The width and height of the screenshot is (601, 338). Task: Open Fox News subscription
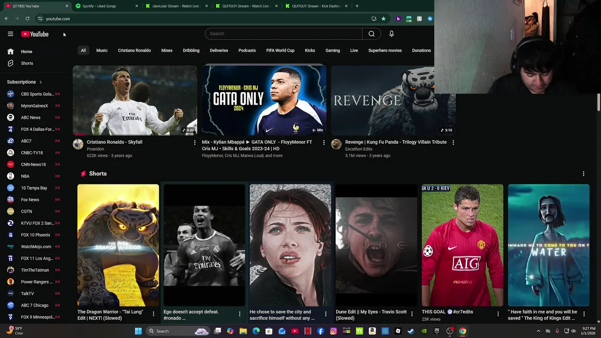(x=34, y=200)
